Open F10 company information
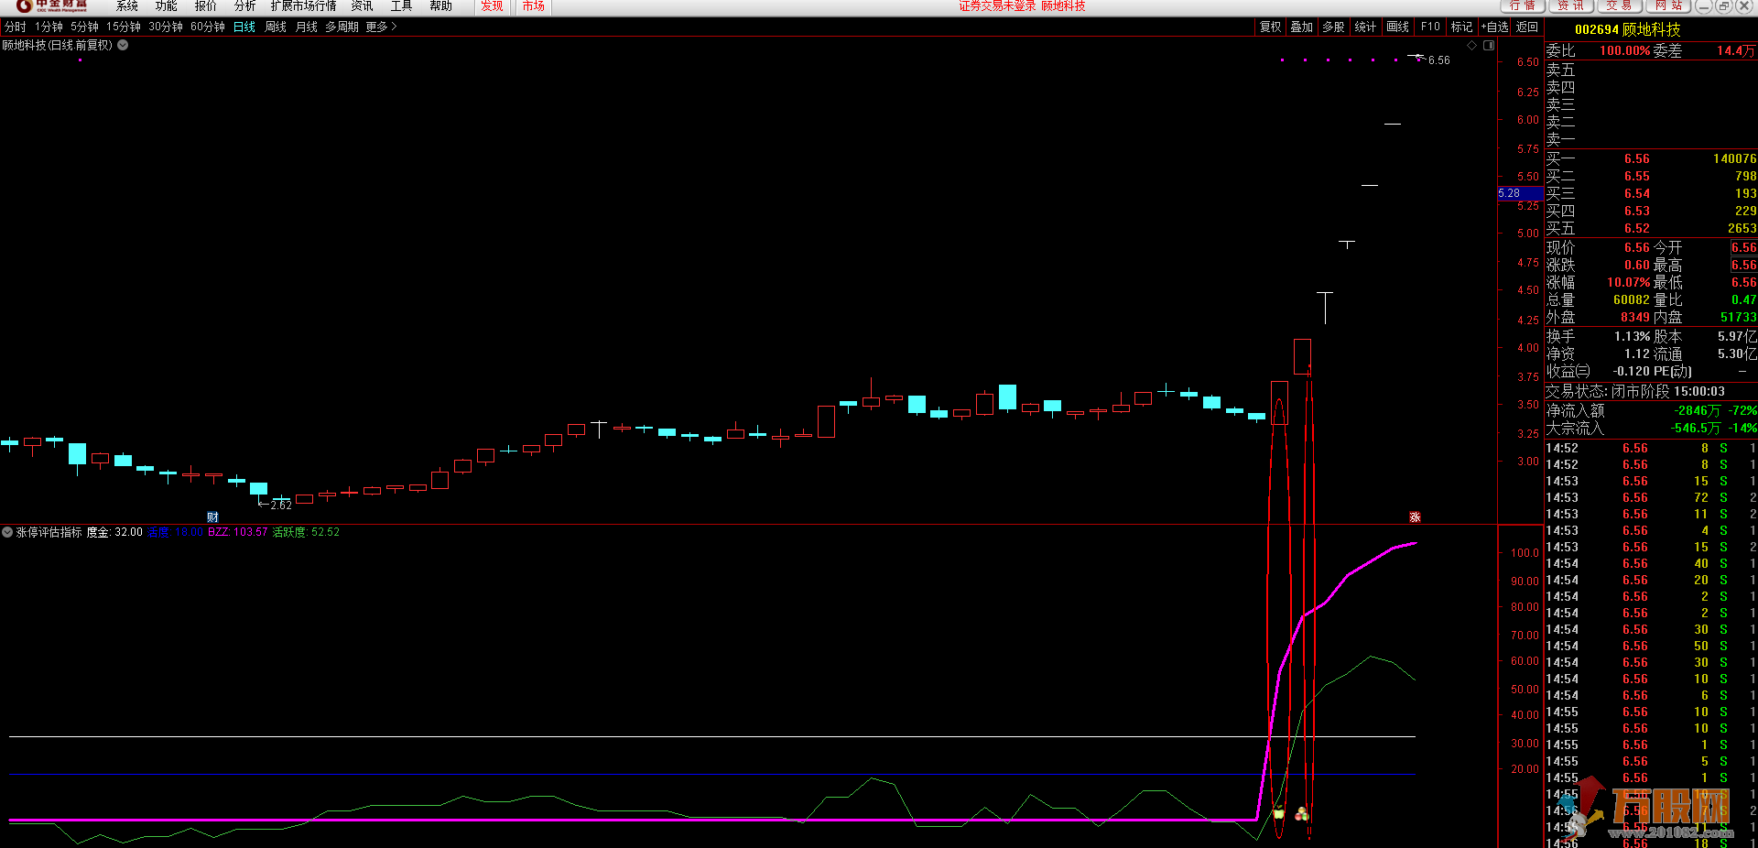This screenshot has width=1758, height=848. coord(1430,27)
